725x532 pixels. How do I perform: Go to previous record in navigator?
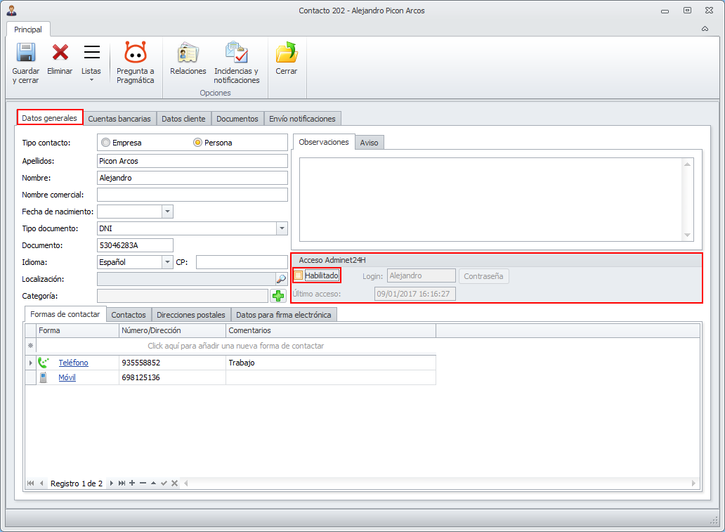coord(41,483)
